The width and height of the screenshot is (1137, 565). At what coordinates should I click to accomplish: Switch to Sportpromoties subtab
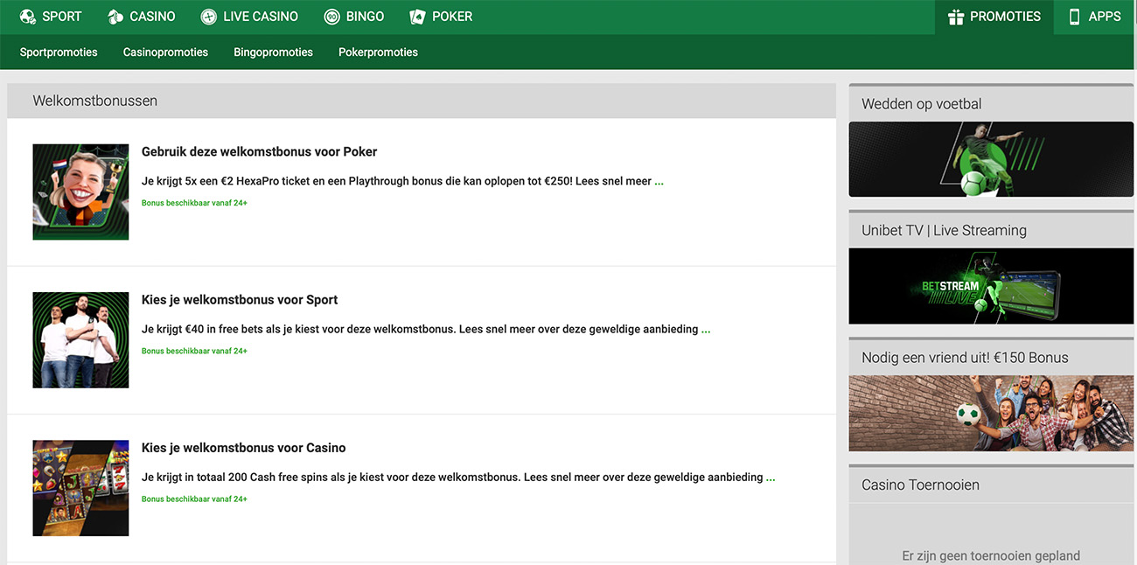tap(59, 52)
